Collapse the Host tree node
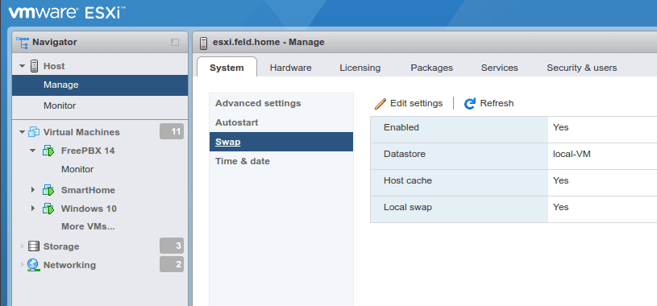 point(23,67)
